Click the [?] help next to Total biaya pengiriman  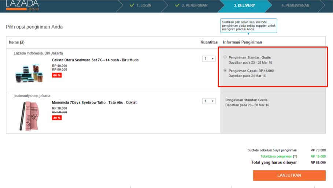(x=295, y=157)
